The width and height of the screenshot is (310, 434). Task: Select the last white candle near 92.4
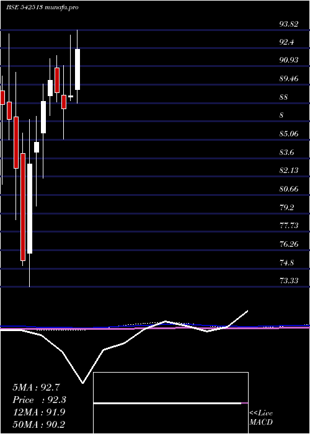[77, 69]
